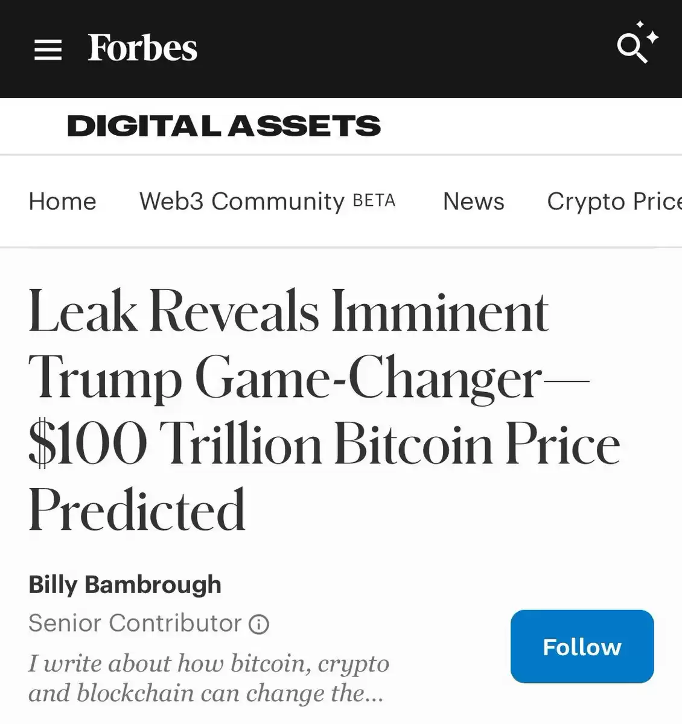Screen dimensions: 682x724
Task: Follow the author with the blue button
Action: [x=582, y=647]
